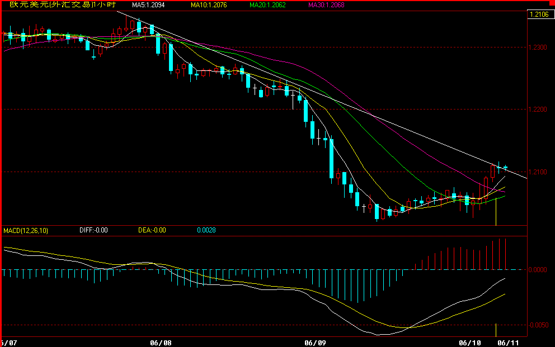
Task: Click the 0.0000 MACD axis label
Action: coord(539,270)
